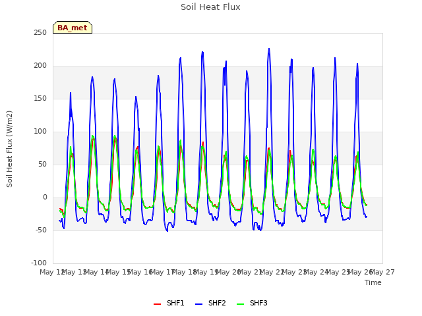Click the 100 y-axis tick label
Screen dimensions: 422x316
tap(40, 132)
